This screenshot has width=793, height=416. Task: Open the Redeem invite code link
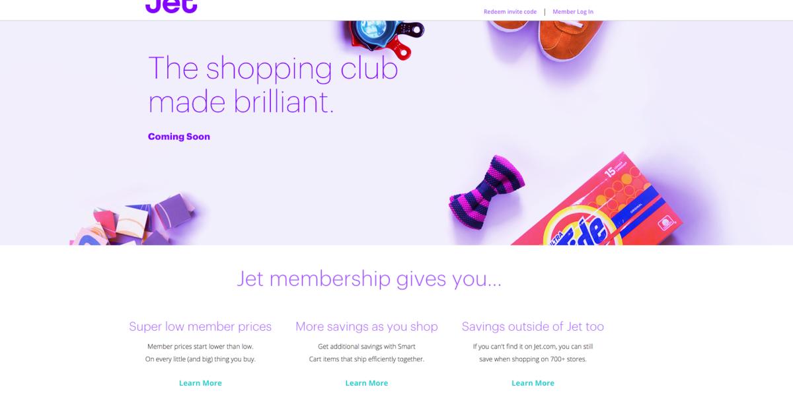tap(510, 12)
